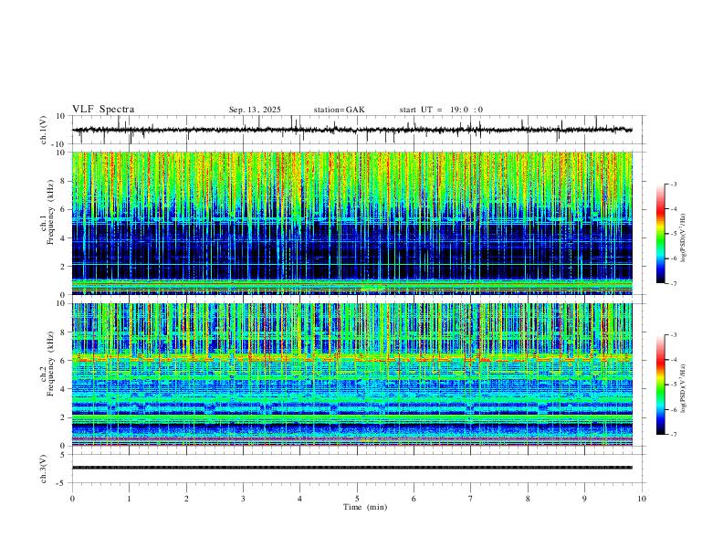Click the 'VLF Spectra' title text
Viewport: 723px width, 559px height.
[103, 110]
